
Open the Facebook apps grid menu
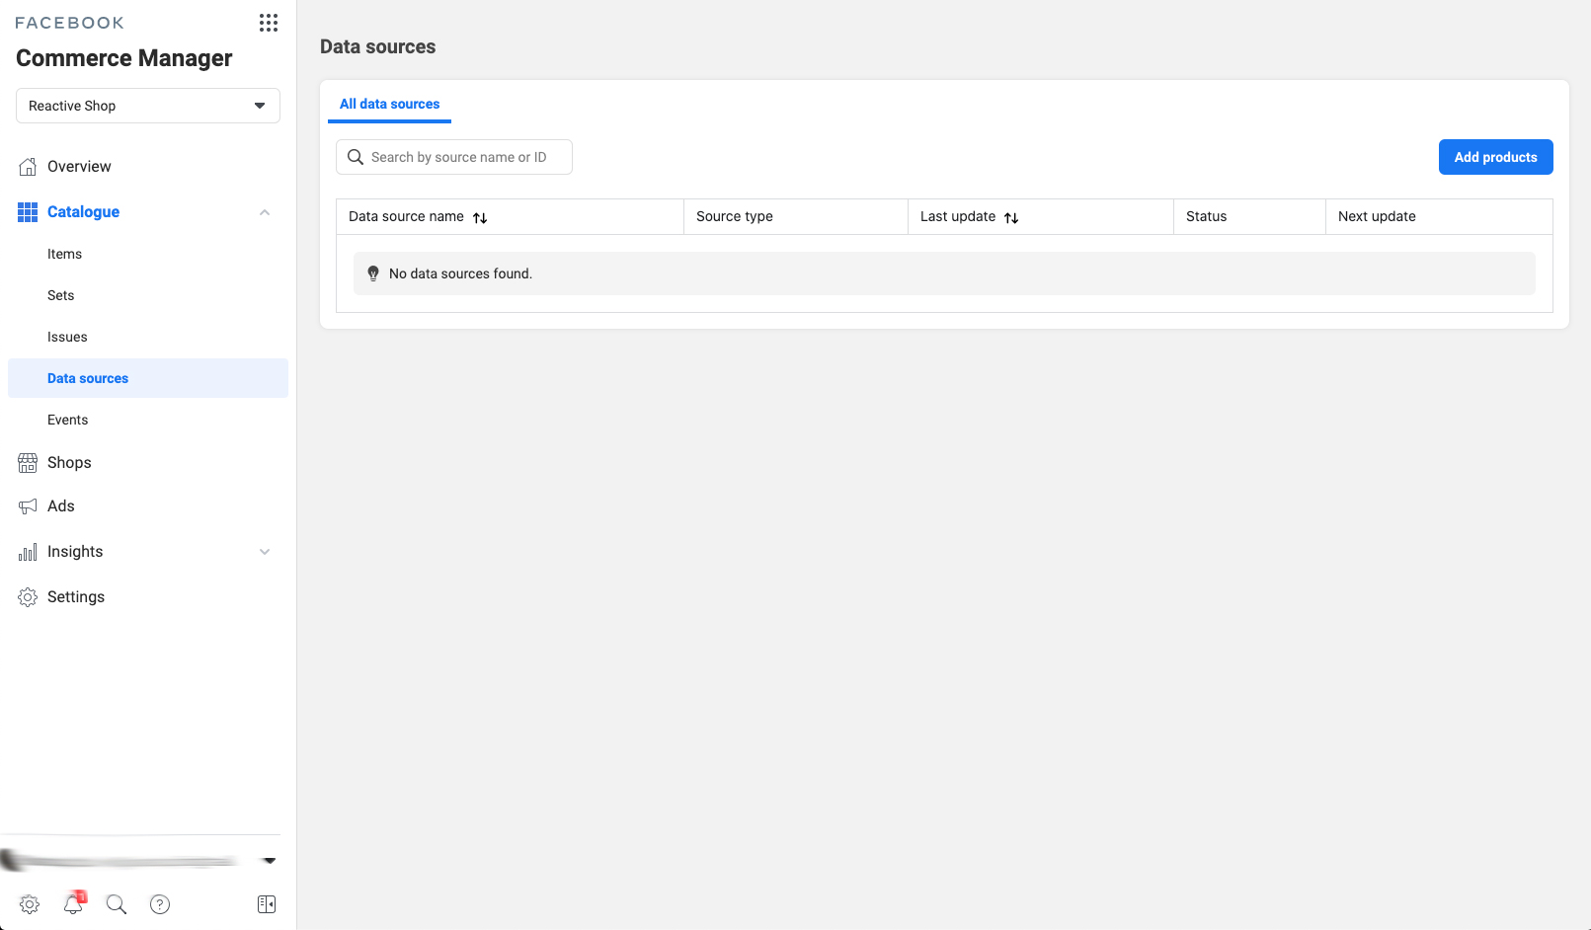(x=269, y=23)
